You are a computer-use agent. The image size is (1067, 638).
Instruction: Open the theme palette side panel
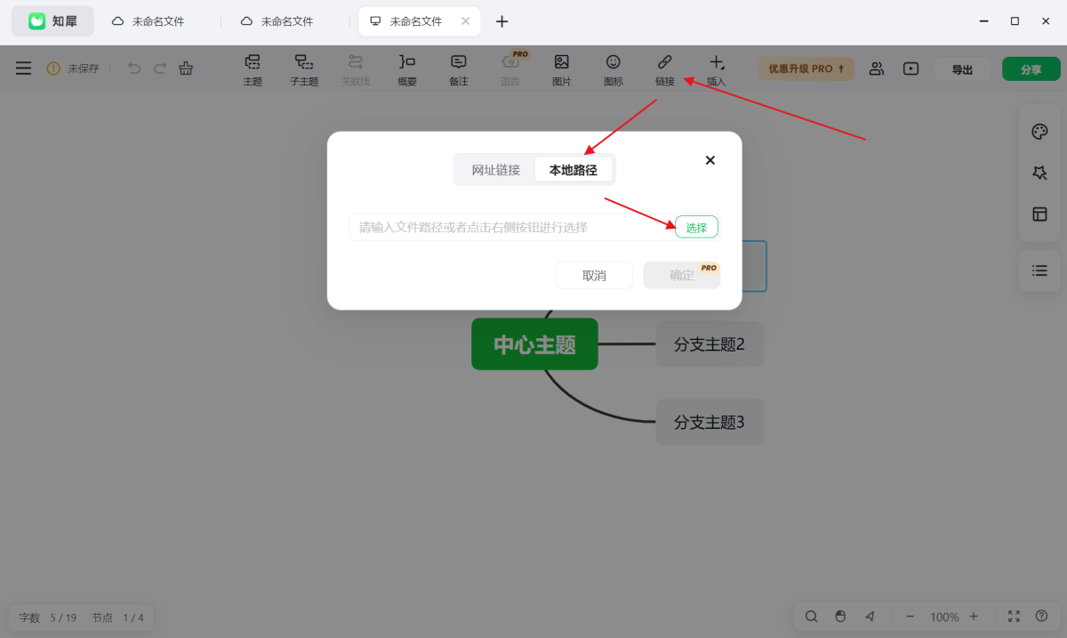1039,133
